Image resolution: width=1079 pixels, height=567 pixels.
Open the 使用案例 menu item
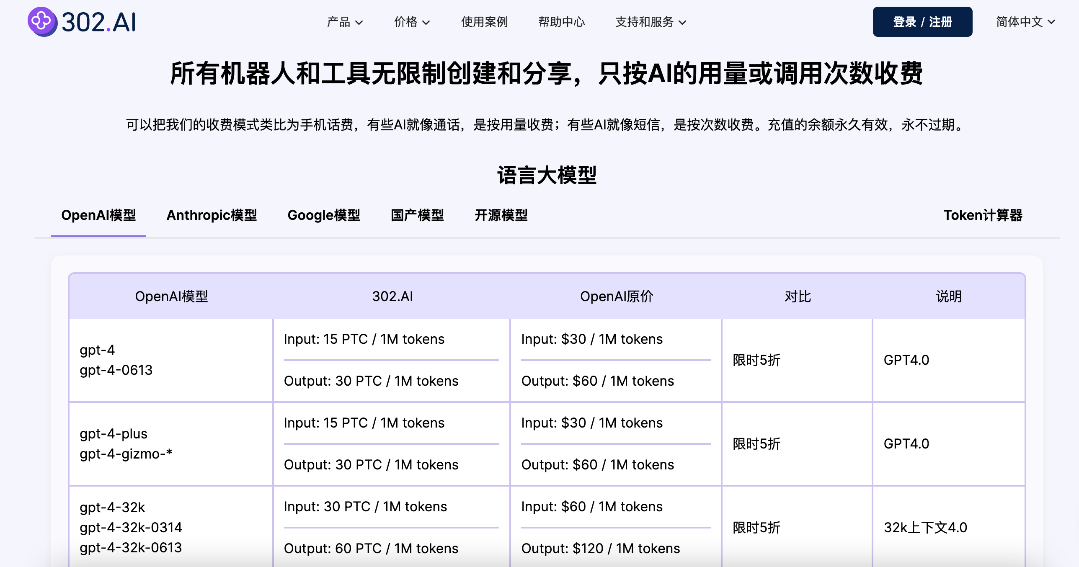click(x=484, y=22)
